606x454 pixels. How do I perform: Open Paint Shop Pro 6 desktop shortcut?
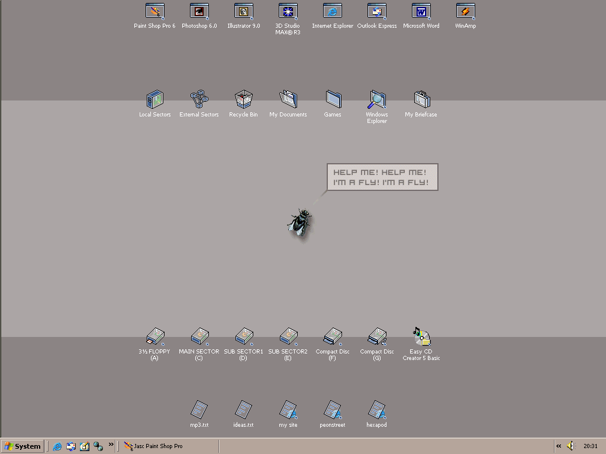[x=155, y=12]
